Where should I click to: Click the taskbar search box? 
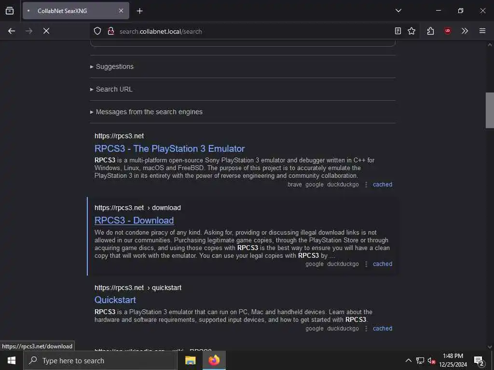pos(100,360)
